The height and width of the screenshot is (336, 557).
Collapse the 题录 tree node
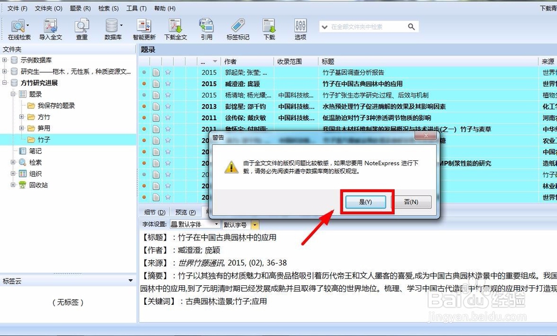pos(13,94)
